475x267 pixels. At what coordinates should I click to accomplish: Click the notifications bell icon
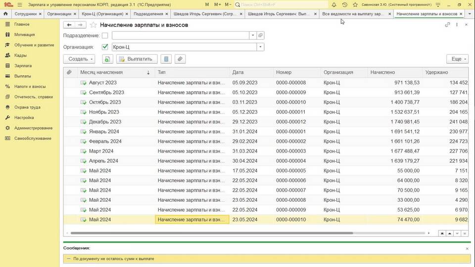click(334, 4)
